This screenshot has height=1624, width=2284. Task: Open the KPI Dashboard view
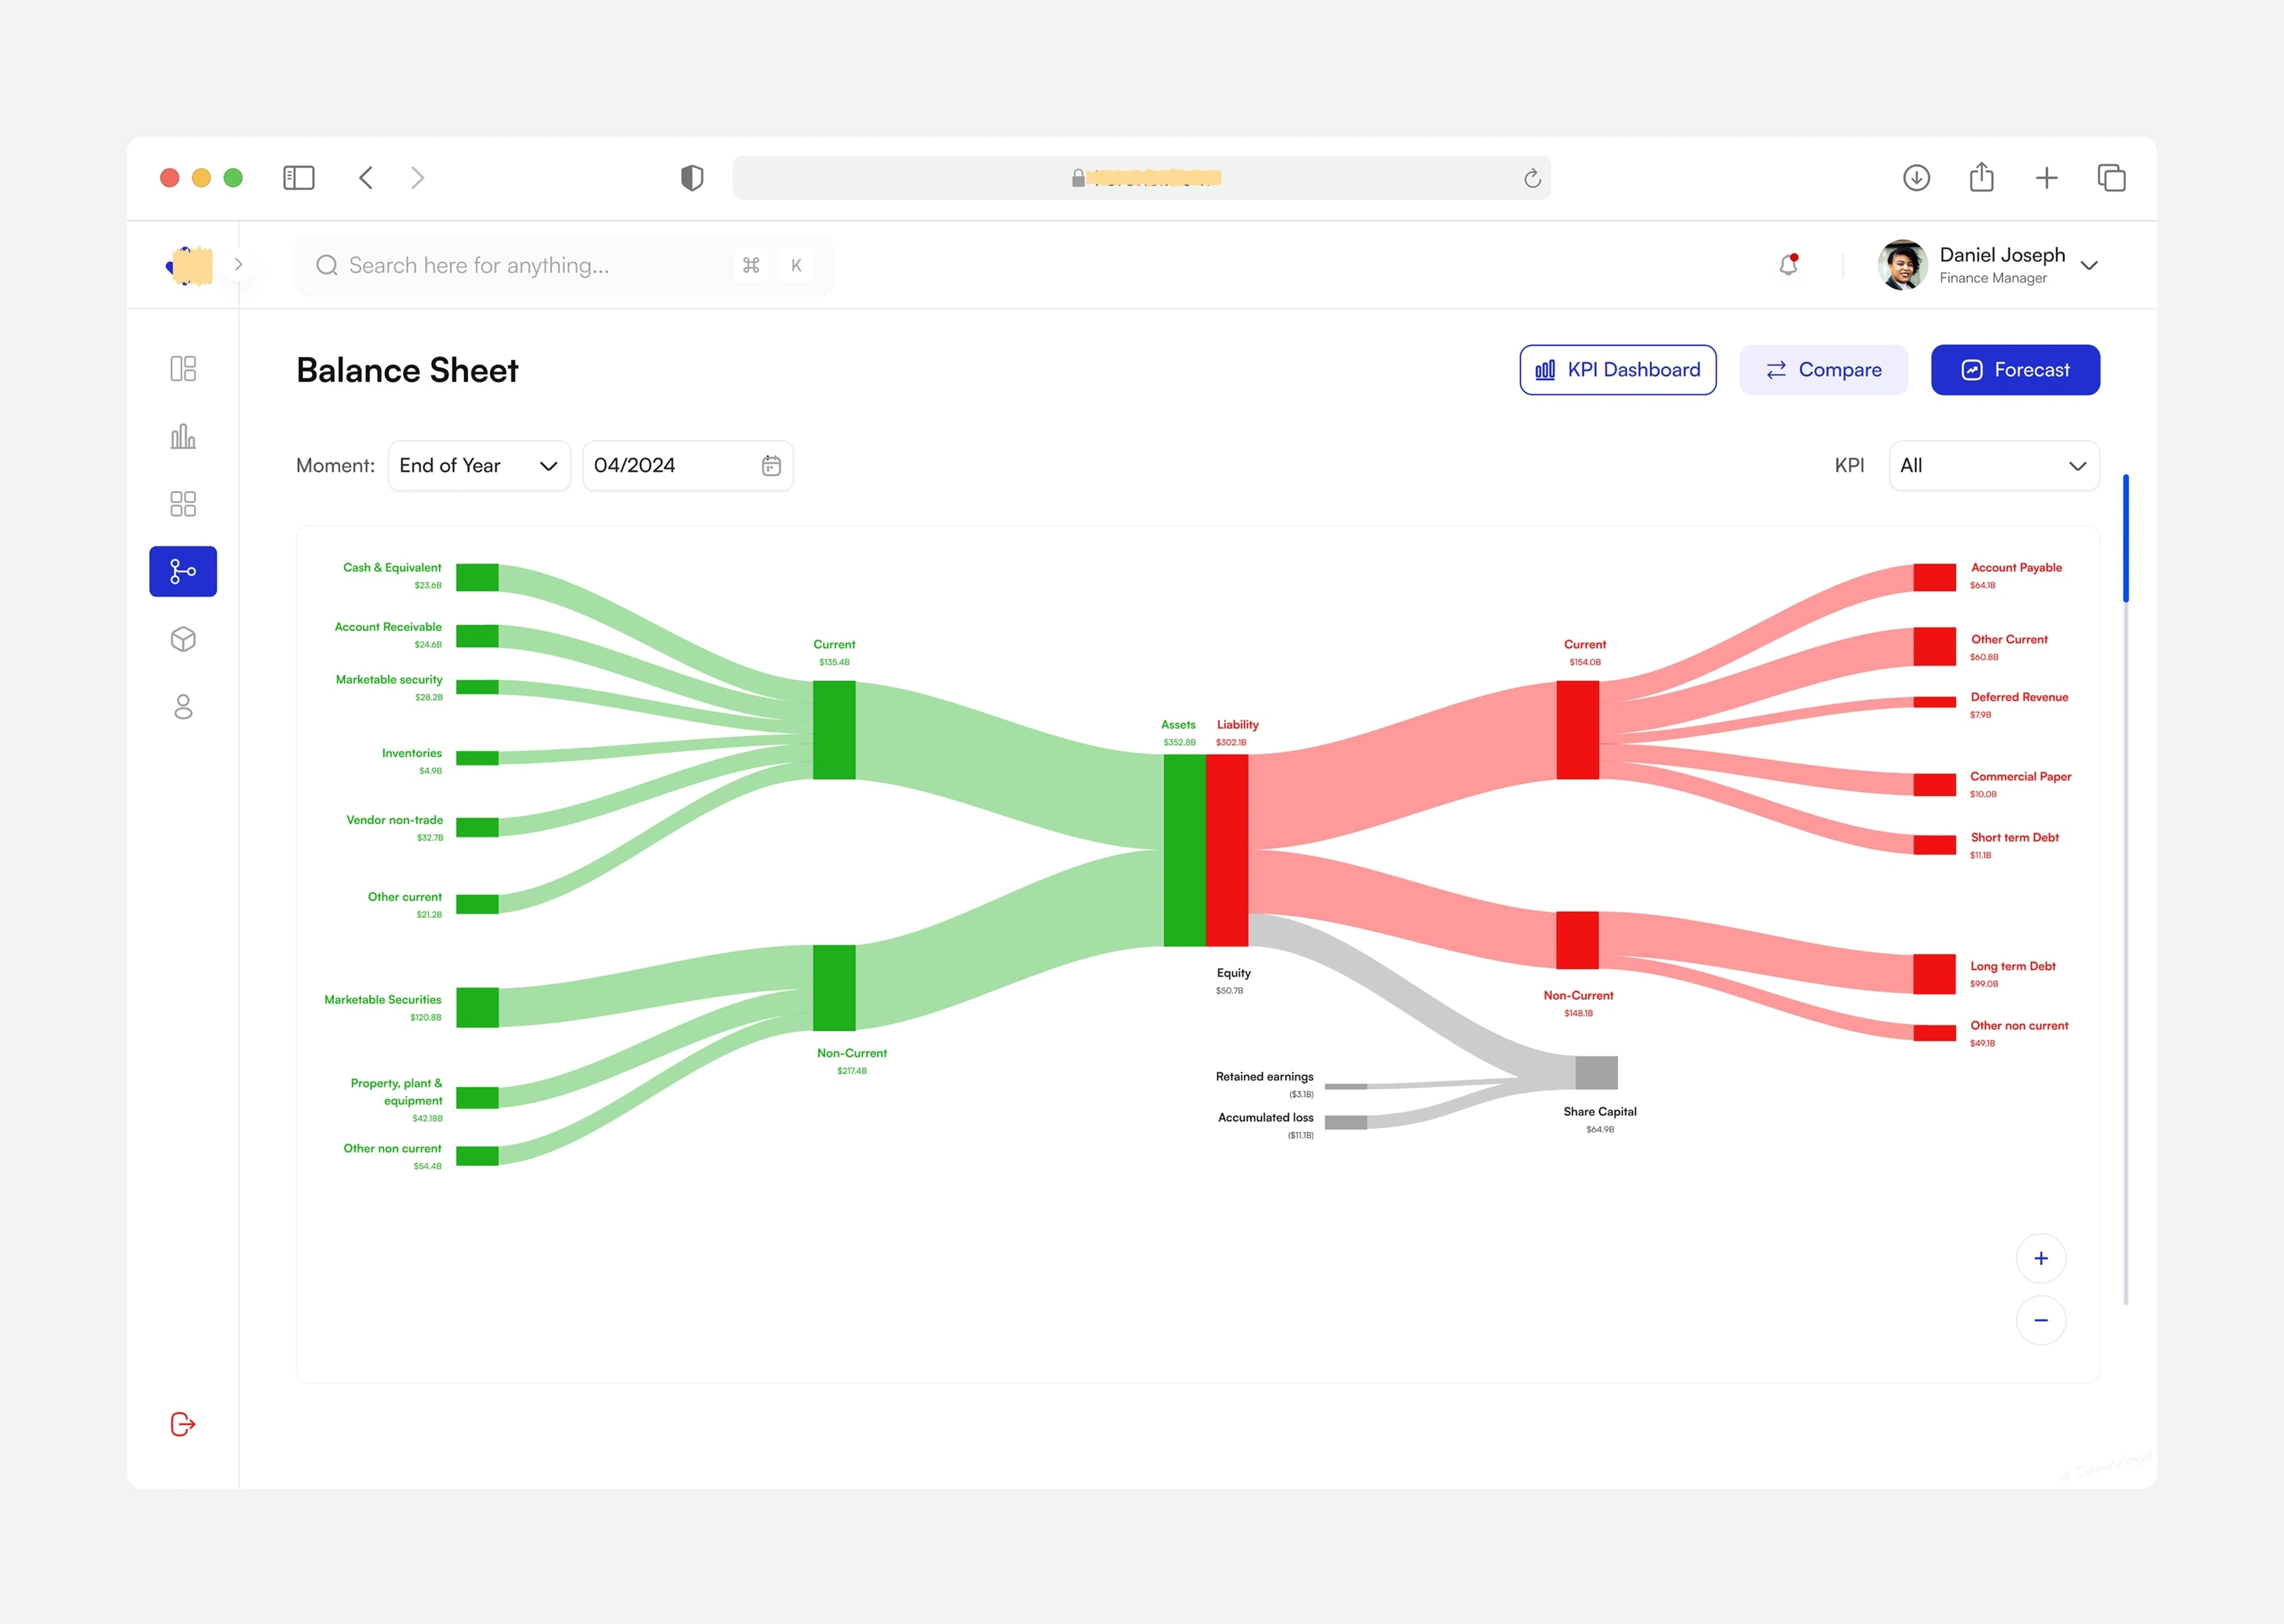(x=1617, y=370)
